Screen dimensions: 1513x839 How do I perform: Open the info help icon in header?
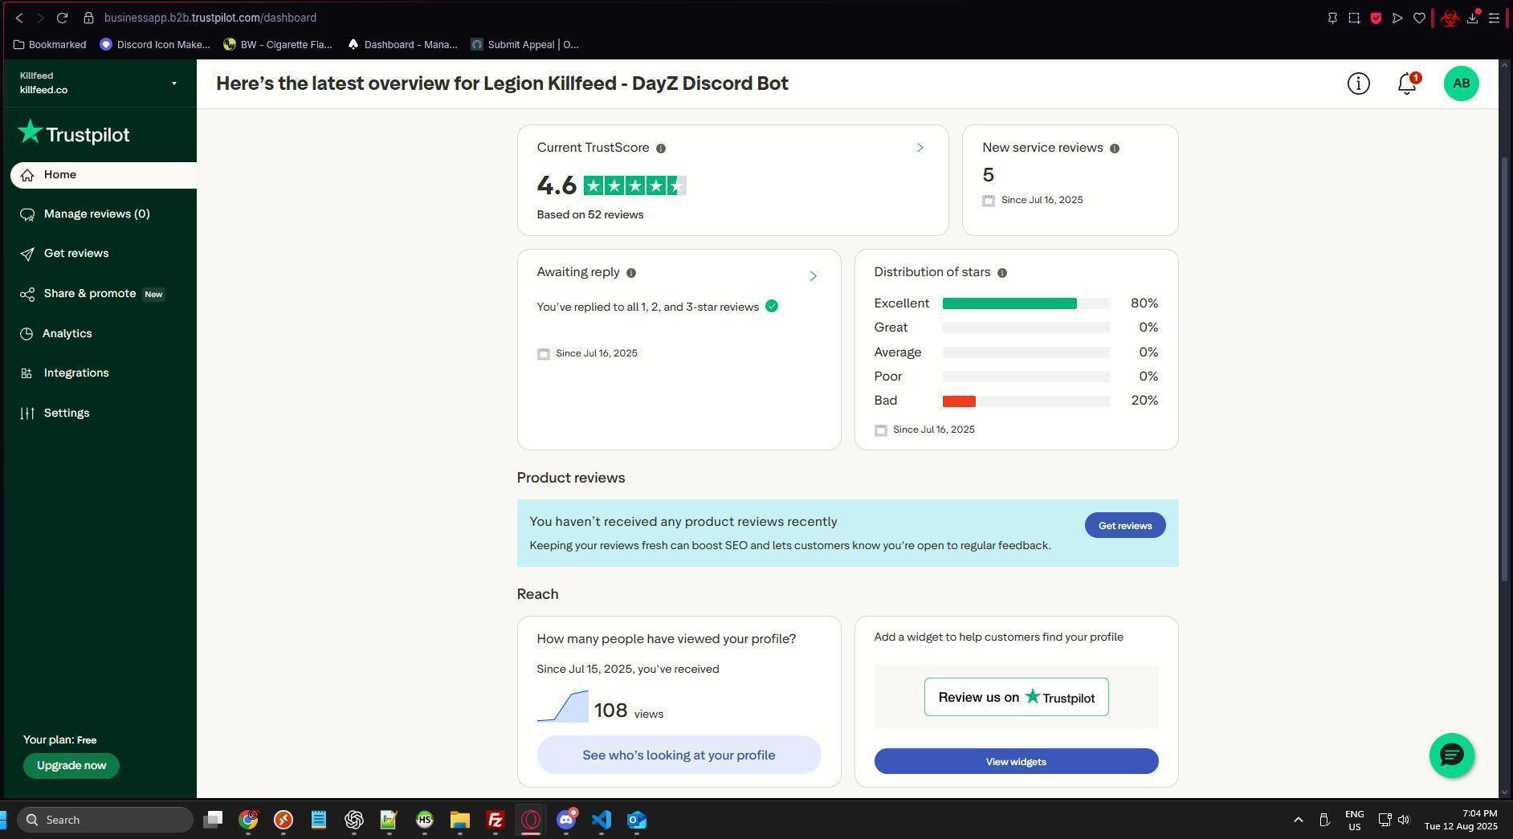[x=1358, y=83]
